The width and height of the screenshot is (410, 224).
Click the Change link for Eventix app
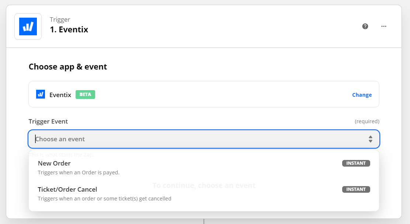[362, 95]
